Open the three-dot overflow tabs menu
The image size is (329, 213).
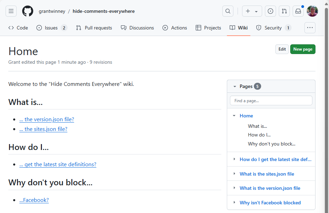[x=310, y=28]
